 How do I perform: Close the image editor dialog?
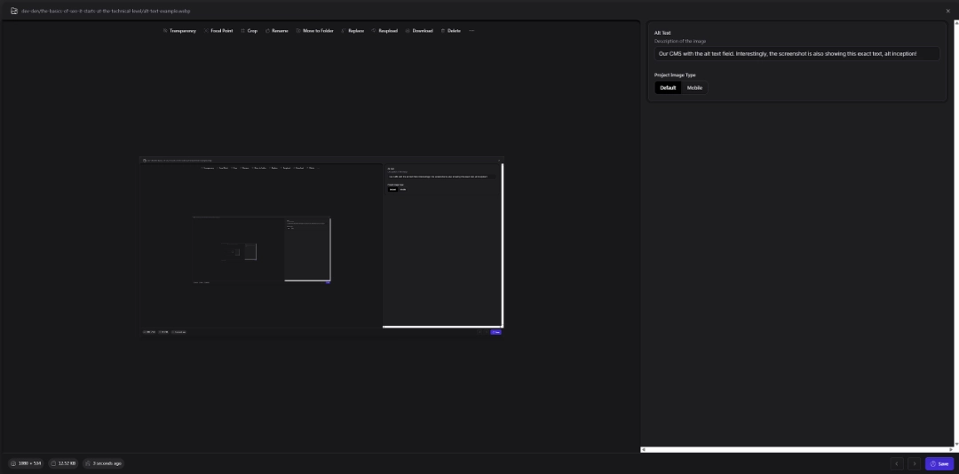[948, 11]
